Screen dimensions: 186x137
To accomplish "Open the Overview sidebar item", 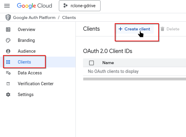I will coord(27,30).
